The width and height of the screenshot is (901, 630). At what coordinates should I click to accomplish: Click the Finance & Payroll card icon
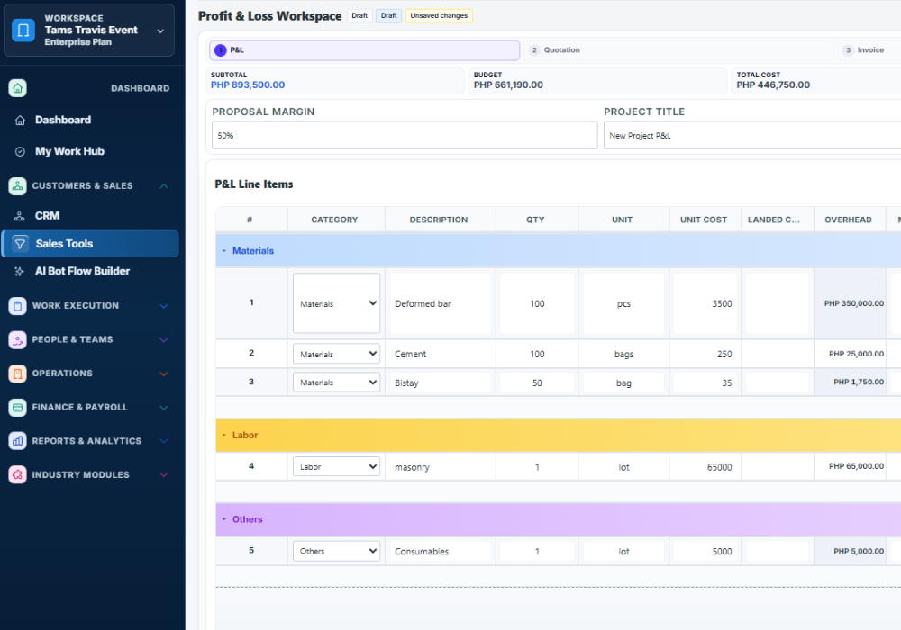pyautogui.click(x=18, y=408)
